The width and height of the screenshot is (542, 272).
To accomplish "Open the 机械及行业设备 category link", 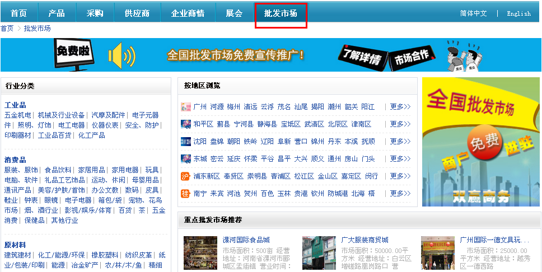I will point(61,115).
